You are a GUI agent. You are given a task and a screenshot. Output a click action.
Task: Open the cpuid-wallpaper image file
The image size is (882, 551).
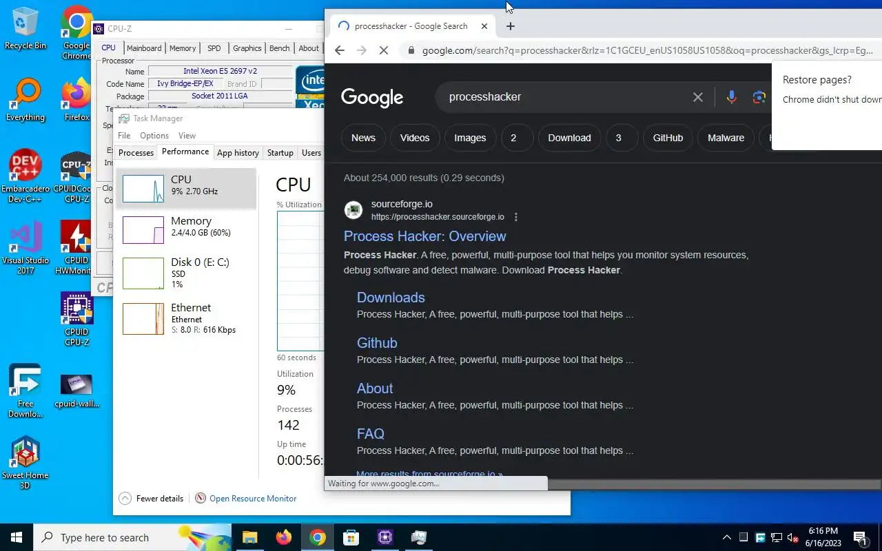[76, 391]
